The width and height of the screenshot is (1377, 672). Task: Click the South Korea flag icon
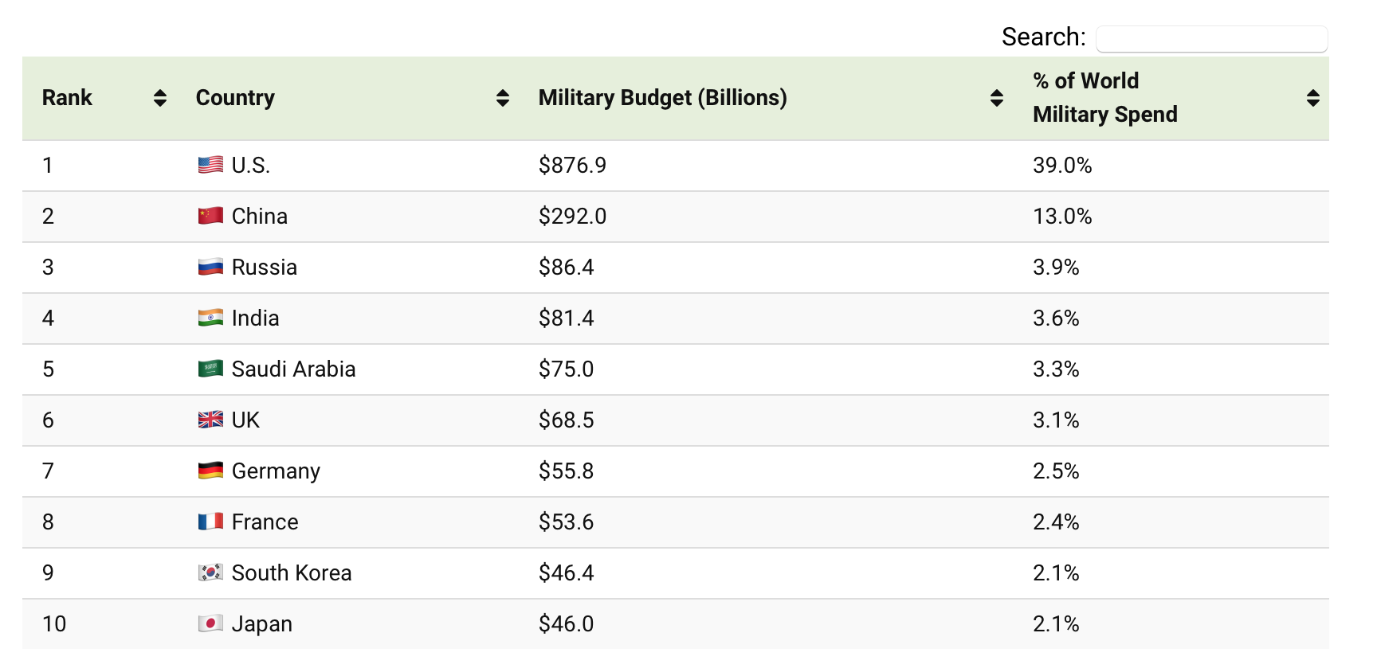(x=210, y=572)
